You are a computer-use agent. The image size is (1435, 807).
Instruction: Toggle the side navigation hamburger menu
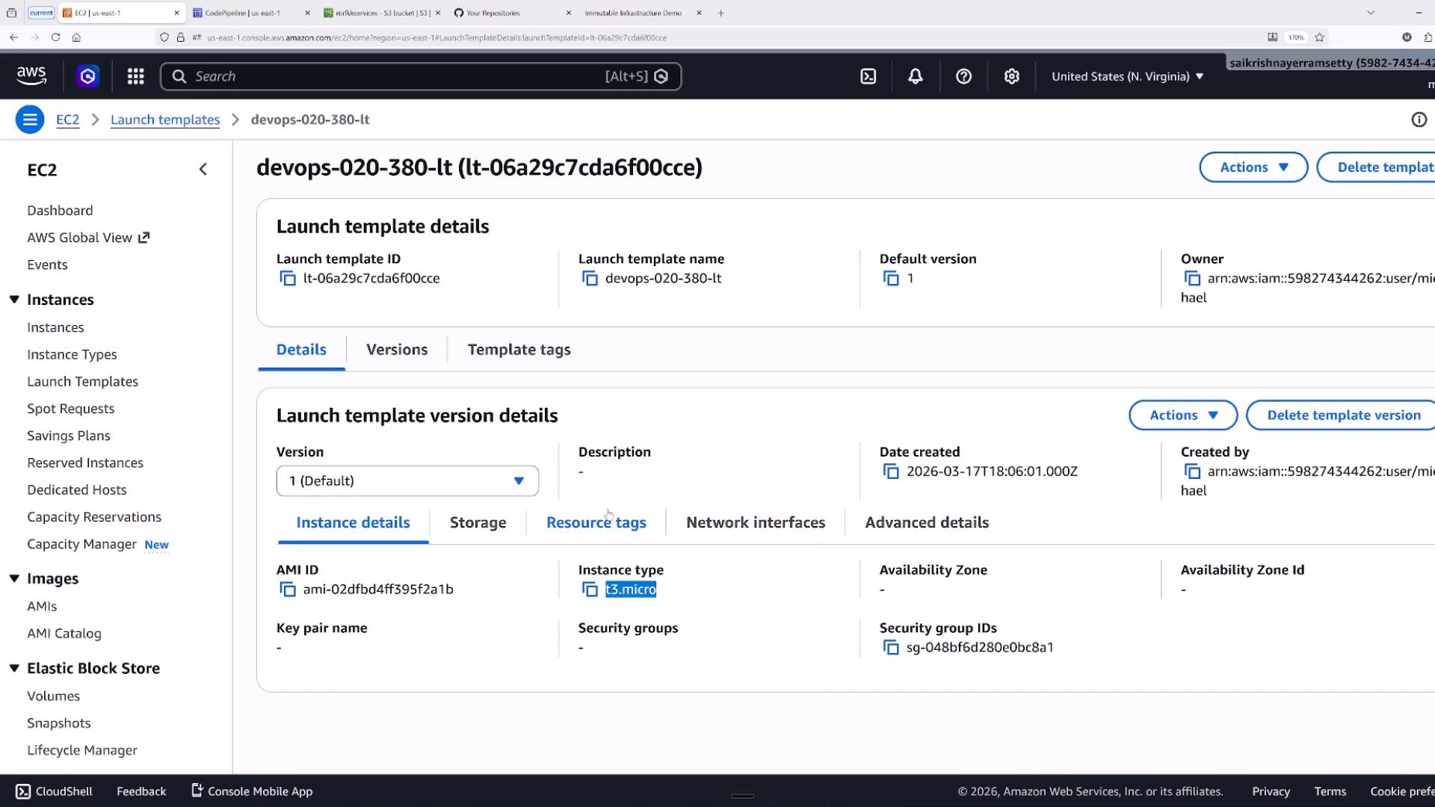pyautogui.click(x=30, y=120)
